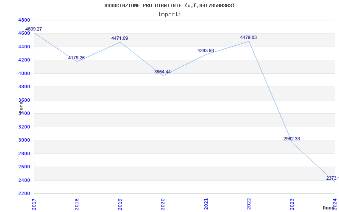
Task: Click the 3964.44 data label
Action: 162,72
